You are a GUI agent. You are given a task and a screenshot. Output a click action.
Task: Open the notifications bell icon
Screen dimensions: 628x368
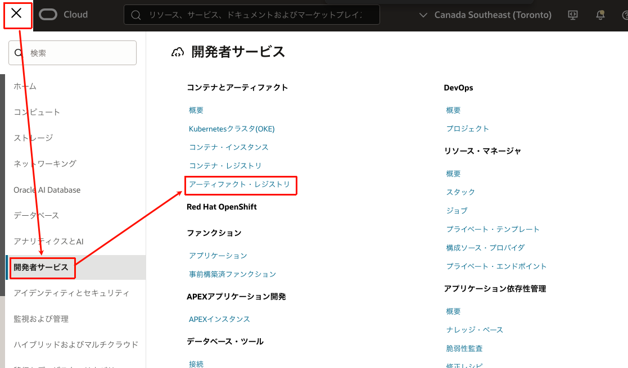pos(600,15)
